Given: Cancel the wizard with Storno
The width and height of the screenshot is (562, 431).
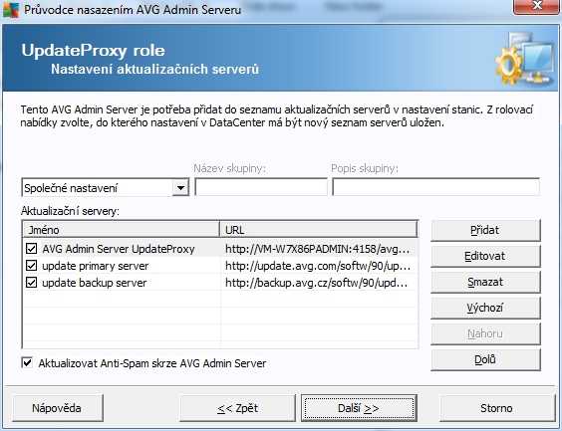Looking at the screenshot, I should 497,408.
